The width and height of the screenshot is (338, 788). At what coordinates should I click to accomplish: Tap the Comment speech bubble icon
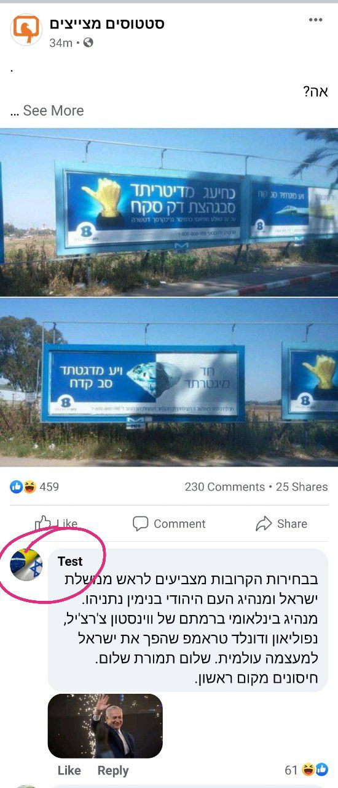point(141,524)
